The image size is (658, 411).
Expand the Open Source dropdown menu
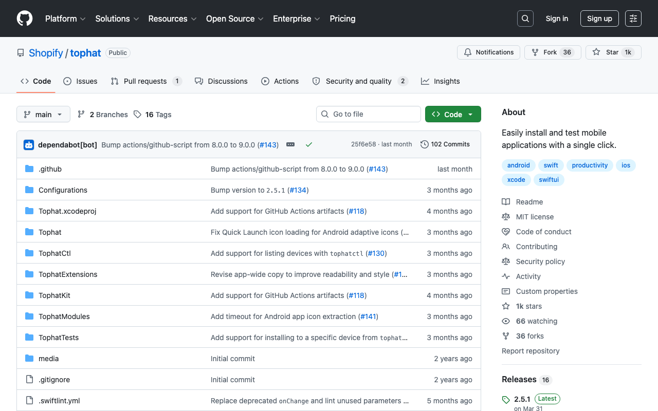pos(235,18)
